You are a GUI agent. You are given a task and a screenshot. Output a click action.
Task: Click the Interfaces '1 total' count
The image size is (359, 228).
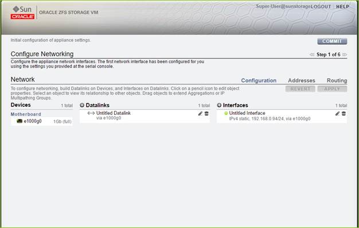pyautogui.click(x=341, y=106)
